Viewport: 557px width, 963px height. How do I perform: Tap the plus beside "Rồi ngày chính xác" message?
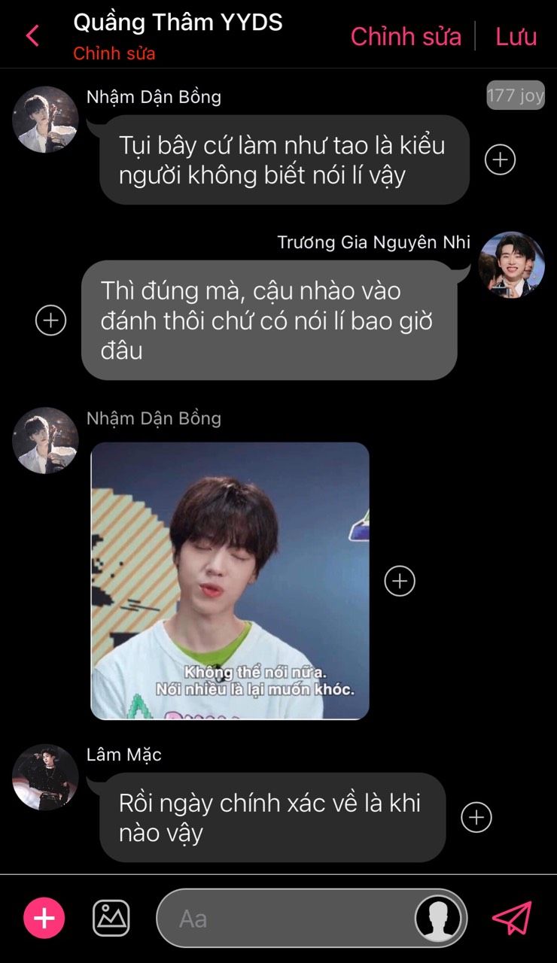point(476,818)
